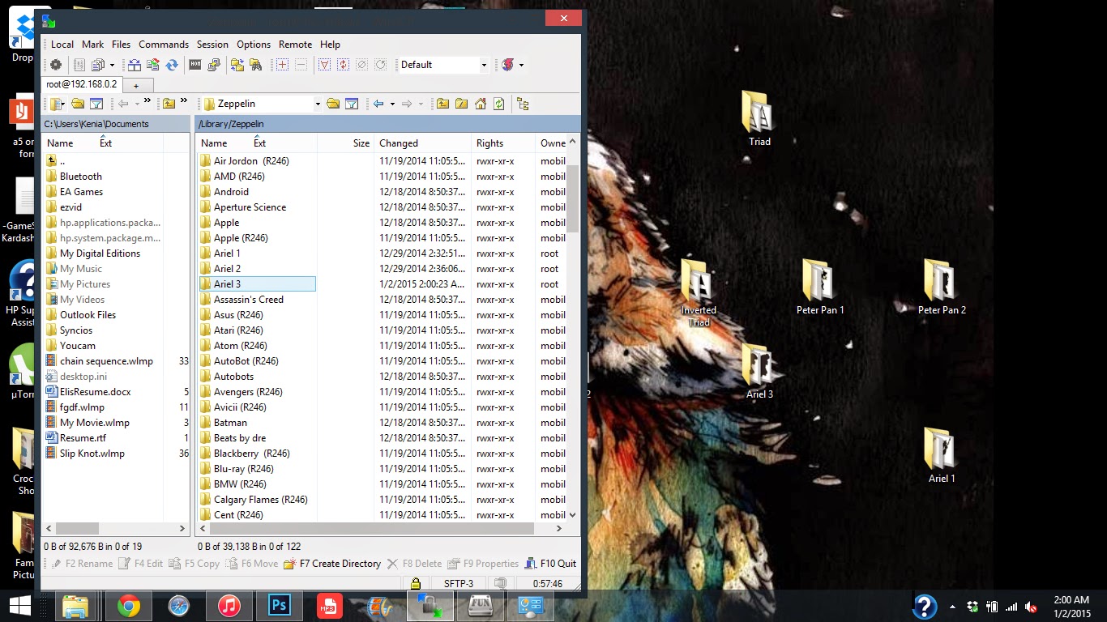This screenshot has height=622, width=1107.
Task: Expand the Zeppelin directory dropdown
Action: tap(318, 104)
